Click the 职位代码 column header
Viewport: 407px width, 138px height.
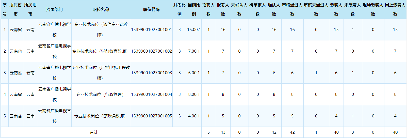tap(151, 9)
